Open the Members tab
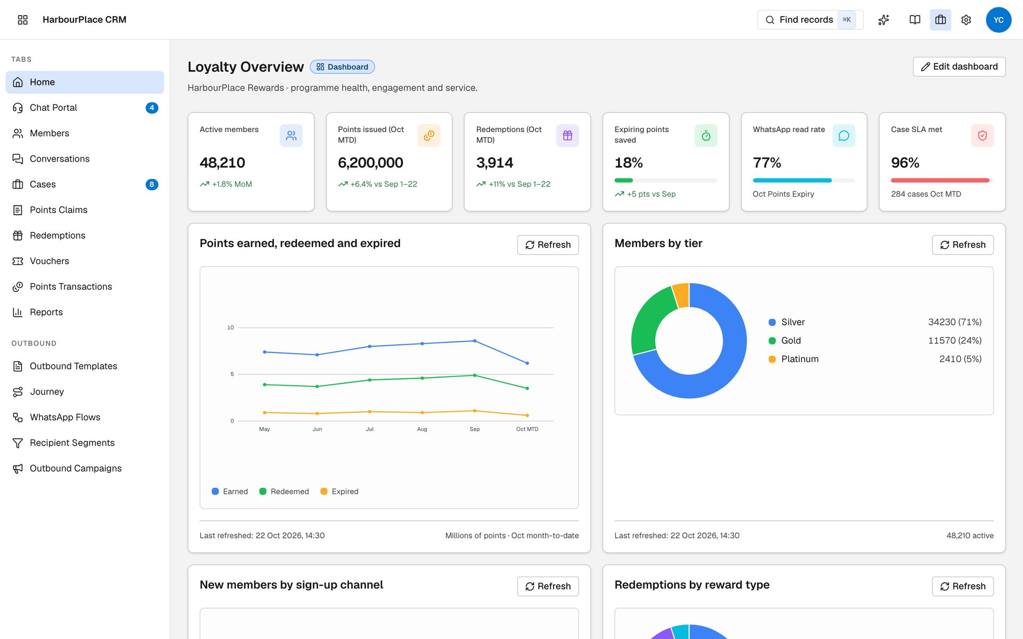This screenshot has height=639, width=1023. pyautogui.click(x=85, y=133)
